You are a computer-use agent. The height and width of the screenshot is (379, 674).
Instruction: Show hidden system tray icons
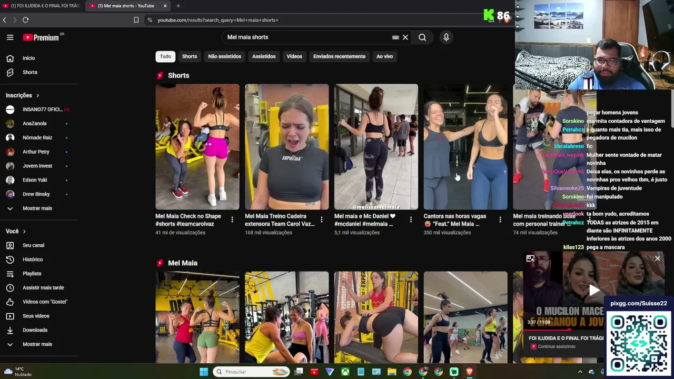(580, 372)
